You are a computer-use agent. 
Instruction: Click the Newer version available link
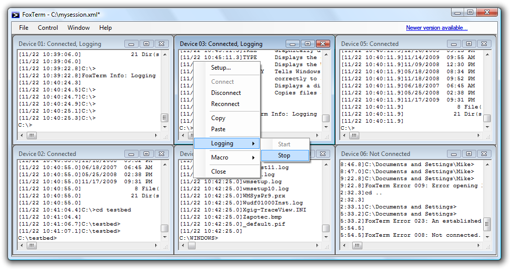[x=436, y=28]
